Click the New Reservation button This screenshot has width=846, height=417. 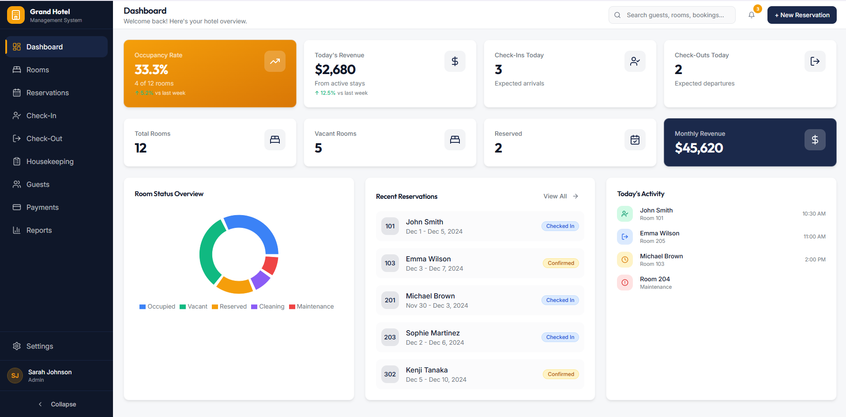(x=802, y=15)
